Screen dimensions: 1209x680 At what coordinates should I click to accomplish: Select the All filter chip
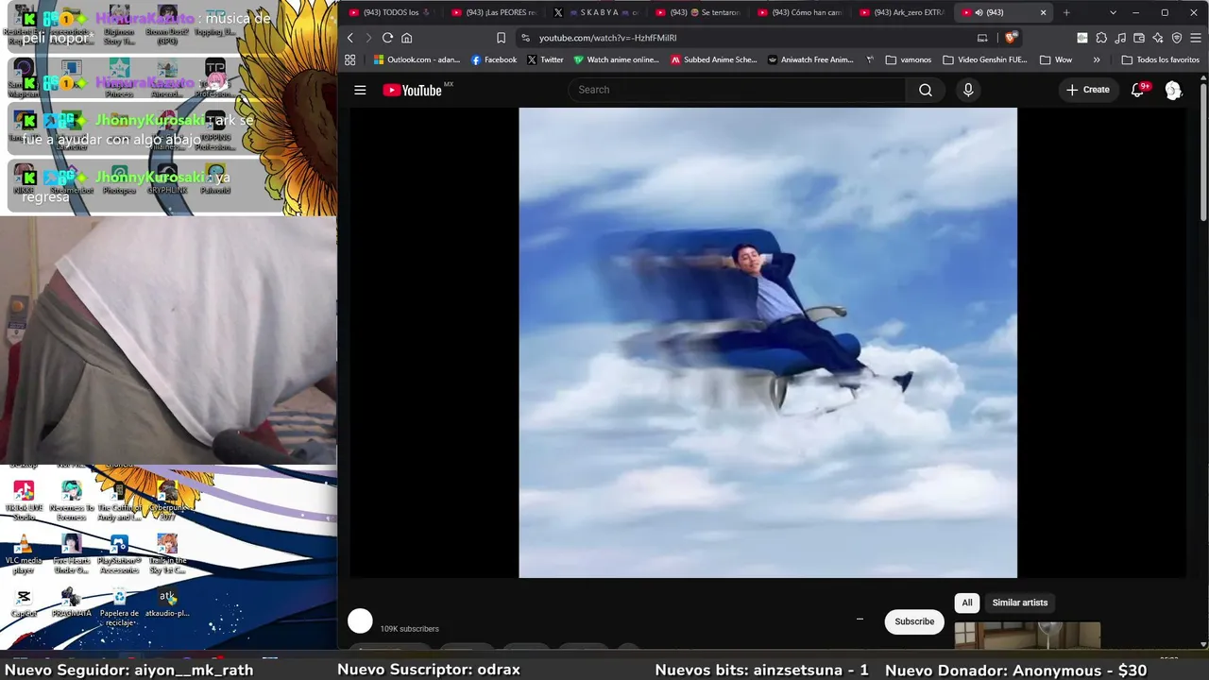(966, 603)
